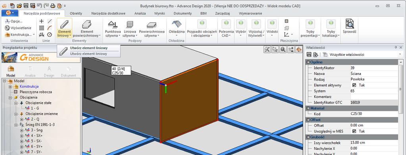Click the Offset value field 0.00 cm
406x155 pixels.
(374, 126)
